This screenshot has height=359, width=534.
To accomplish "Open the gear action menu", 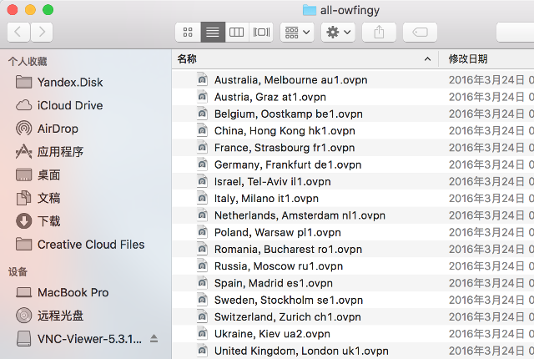I will [338, 32].
